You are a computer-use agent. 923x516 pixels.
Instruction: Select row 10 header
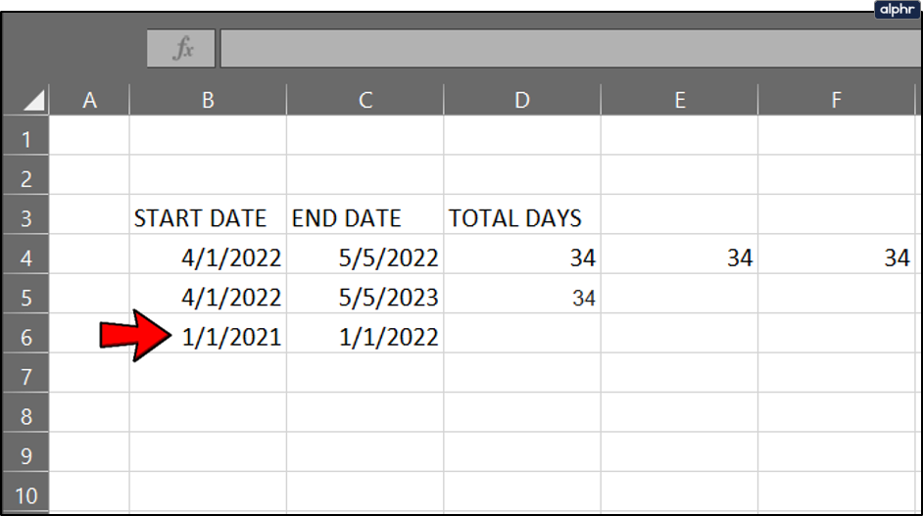click(25, 494)
